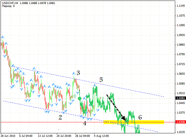Click the 1.1145 price scale value
This screenshot has height=138, width=186.
point(181,6)
